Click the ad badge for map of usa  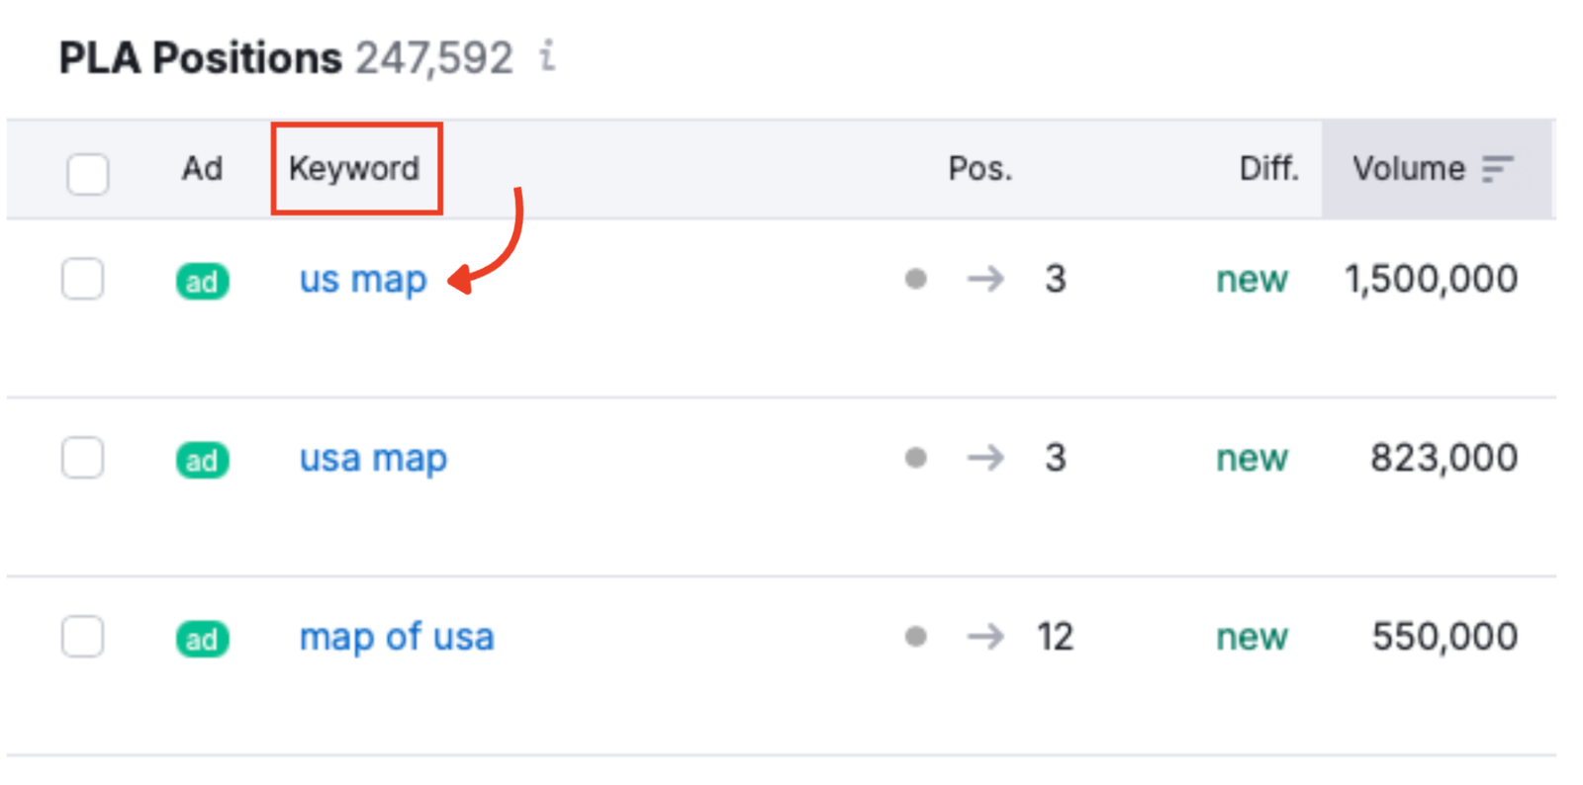(x=203, y=639)
